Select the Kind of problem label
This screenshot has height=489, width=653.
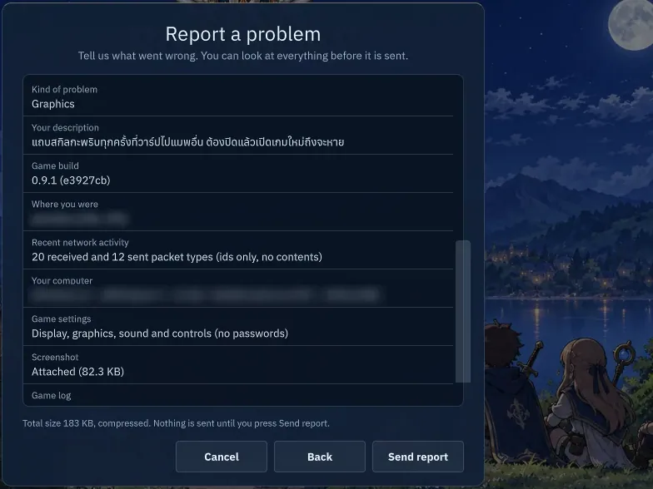[x=65, y=90]
